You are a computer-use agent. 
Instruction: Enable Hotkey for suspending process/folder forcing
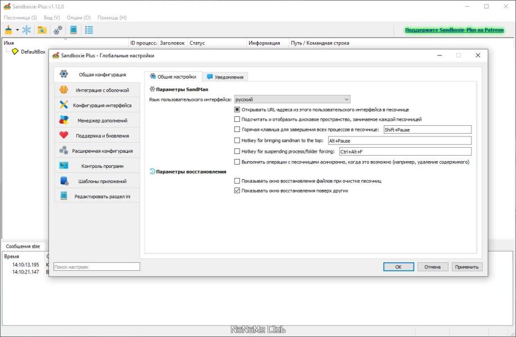coord(237,151)
